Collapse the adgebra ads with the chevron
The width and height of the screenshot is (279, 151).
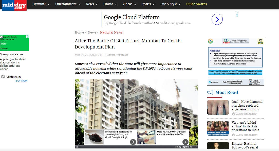(x=196, y=147)
